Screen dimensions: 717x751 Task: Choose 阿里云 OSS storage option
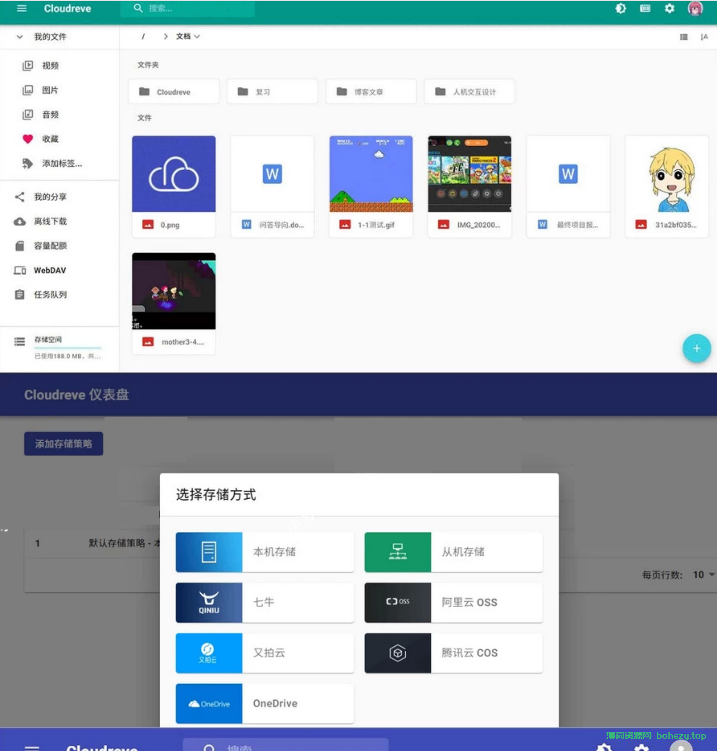(453, 603)
